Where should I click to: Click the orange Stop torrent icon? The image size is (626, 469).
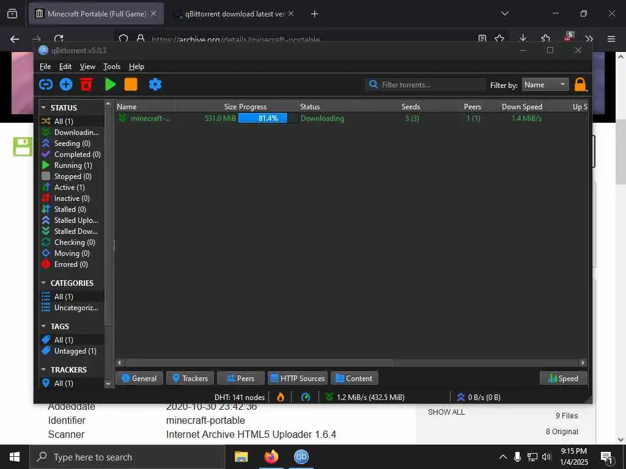pos(131,84)
